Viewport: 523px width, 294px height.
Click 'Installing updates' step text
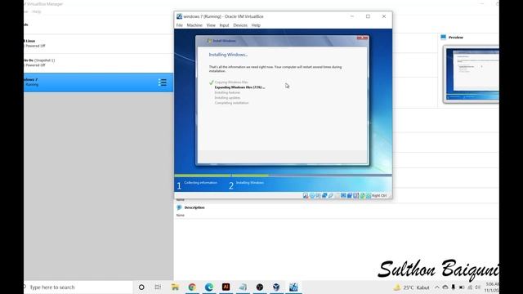[x=227, y=98]
